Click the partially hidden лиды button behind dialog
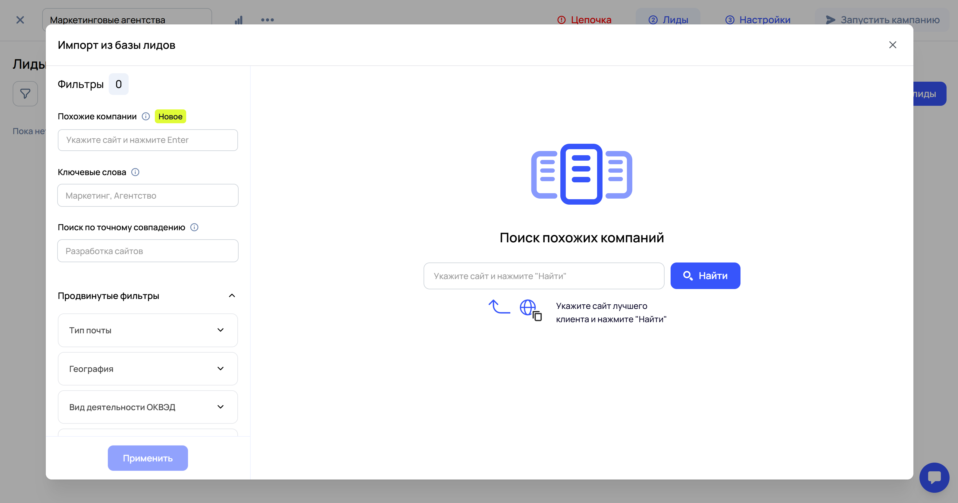 (930, 94)
